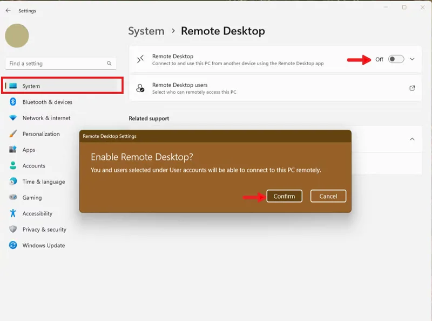Open the Windows Update sync icon
Image resolution: width=432 pixels, height=321 pixels.
tap(13, 245)
